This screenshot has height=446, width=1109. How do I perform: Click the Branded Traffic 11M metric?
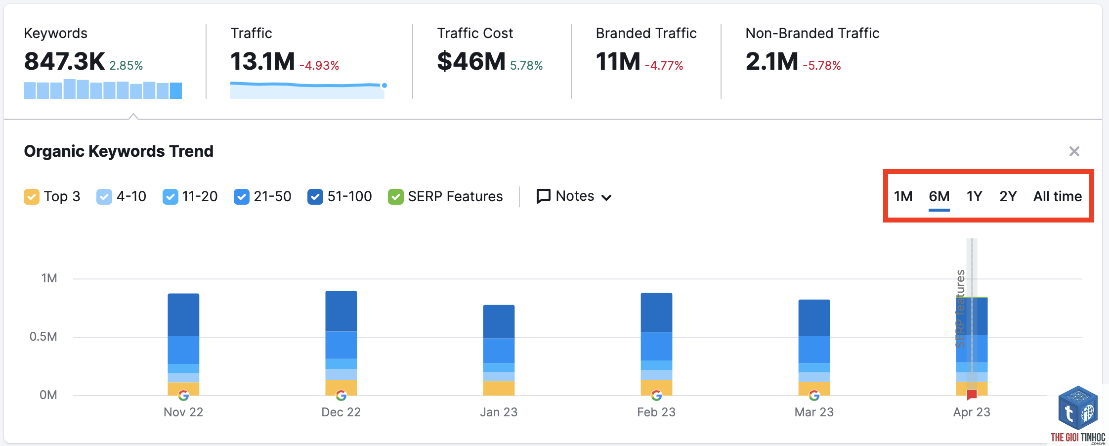tap(618, 61)
